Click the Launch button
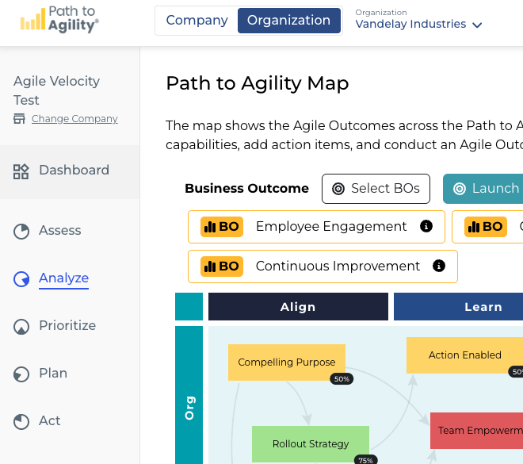 pyautogui.click(x=485, y=189)
